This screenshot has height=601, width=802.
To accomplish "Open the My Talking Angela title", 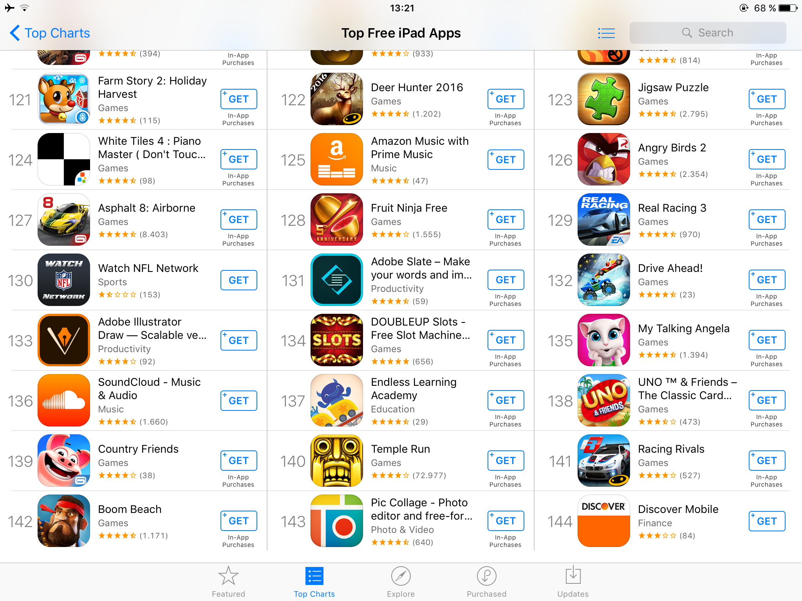I will tap(684, 328).
